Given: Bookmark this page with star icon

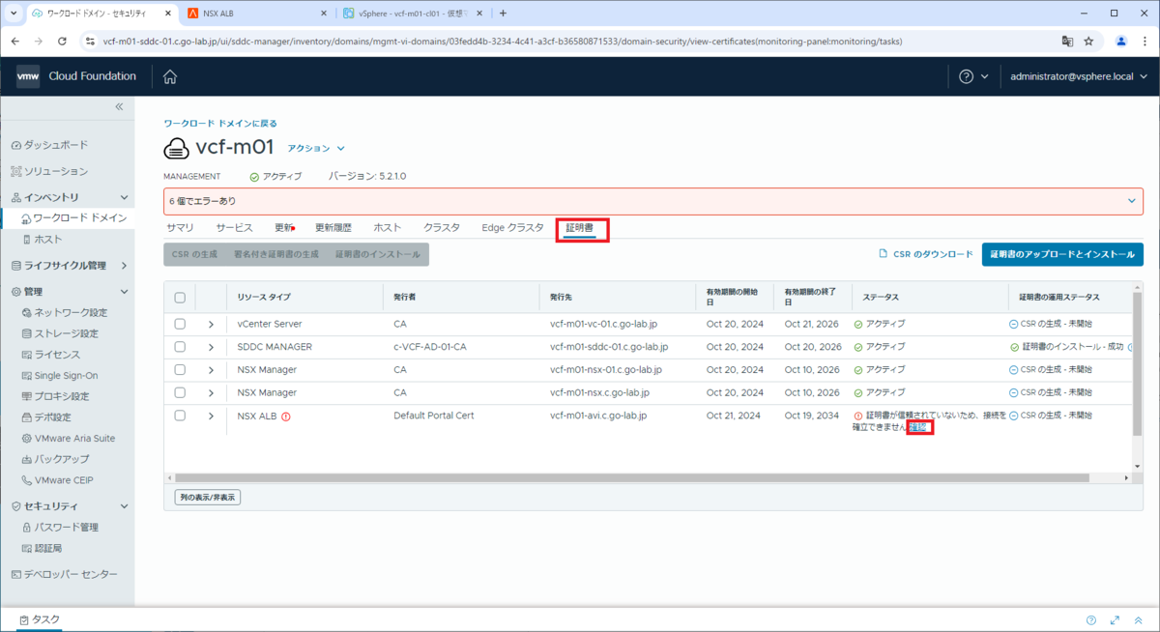Looking at the screenshot, I should (x=1088, y=42).
